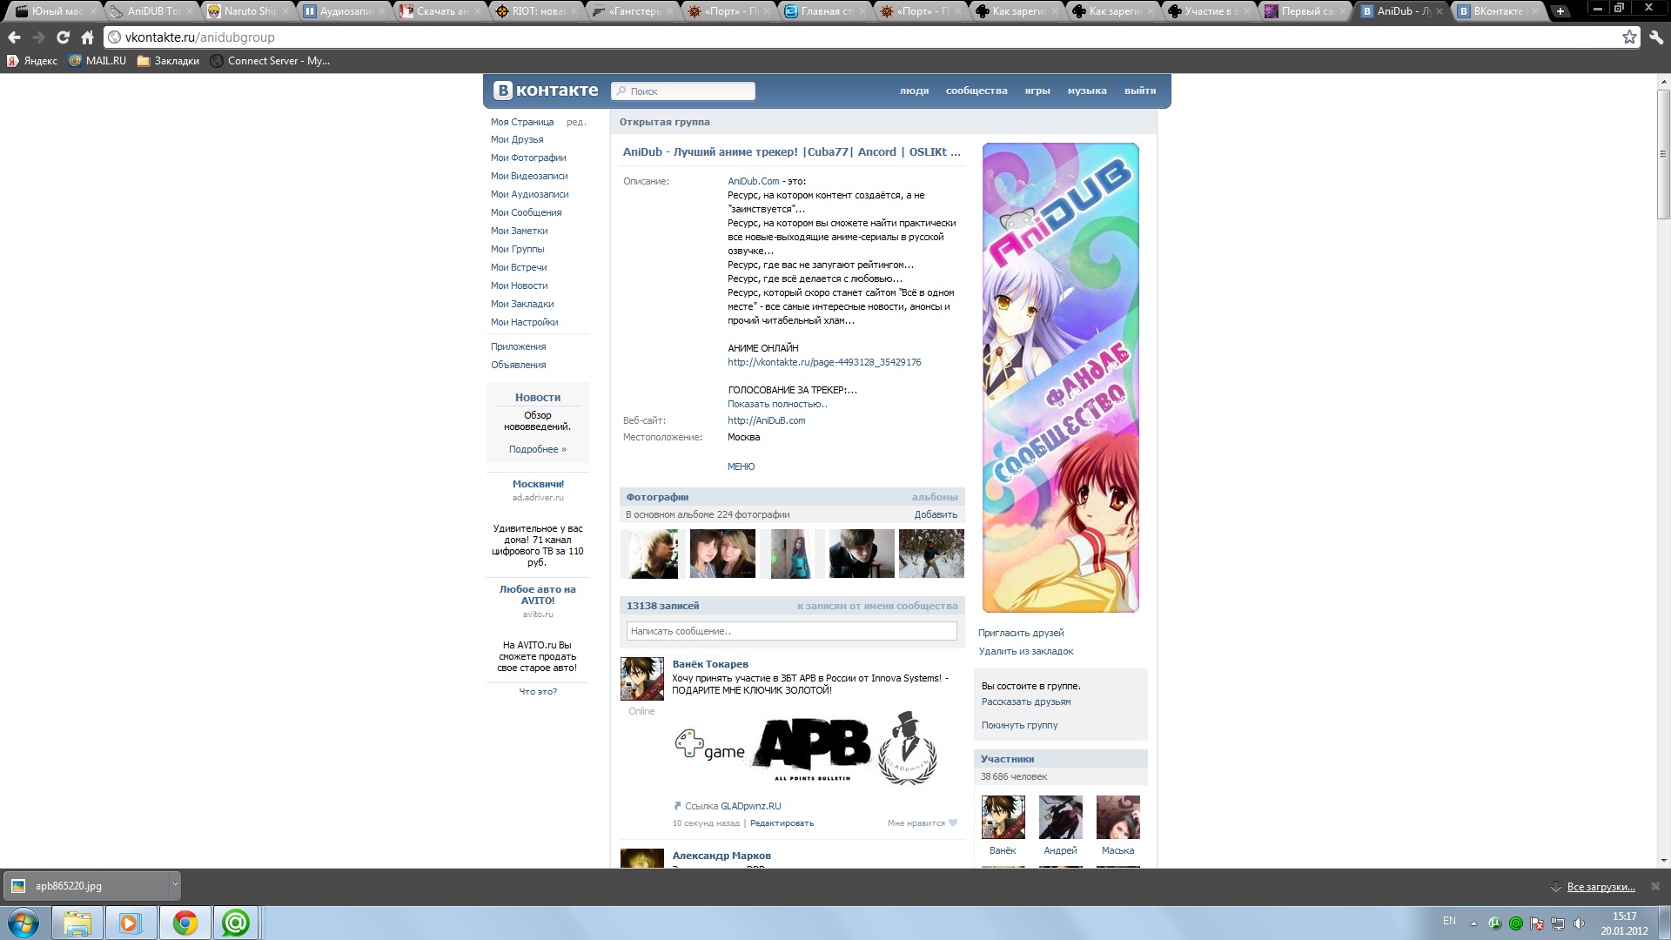The width and height of the screenshot is (1671, 940).
Task: Open the сообщества menu item
Action: [976, 91]
